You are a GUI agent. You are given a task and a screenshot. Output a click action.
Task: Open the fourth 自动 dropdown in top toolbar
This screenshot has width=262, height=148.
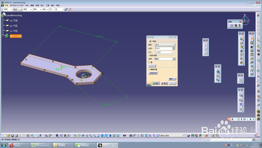pyautogui.click(x=37, y=9)
